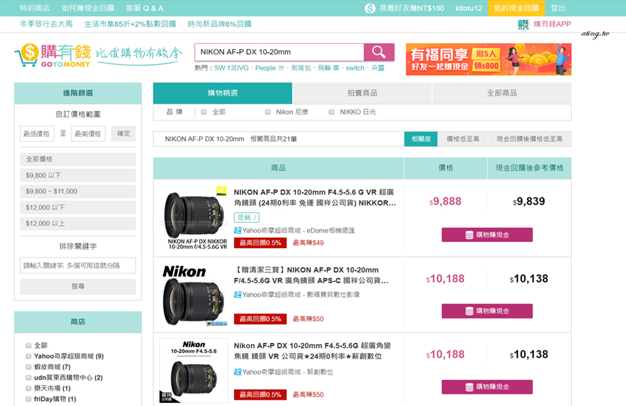Enable the 蝦皮商城 store filter checkbox

[x=29, y=367]
